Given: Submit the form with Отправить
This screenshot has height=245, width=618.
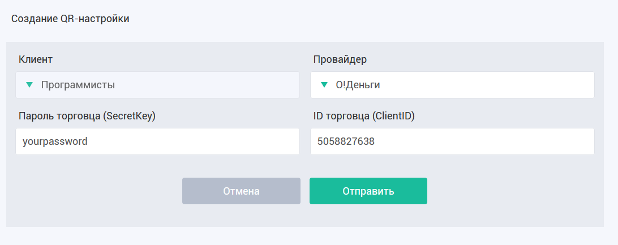Looking at the screenshot, I should [x=368, y=191].
